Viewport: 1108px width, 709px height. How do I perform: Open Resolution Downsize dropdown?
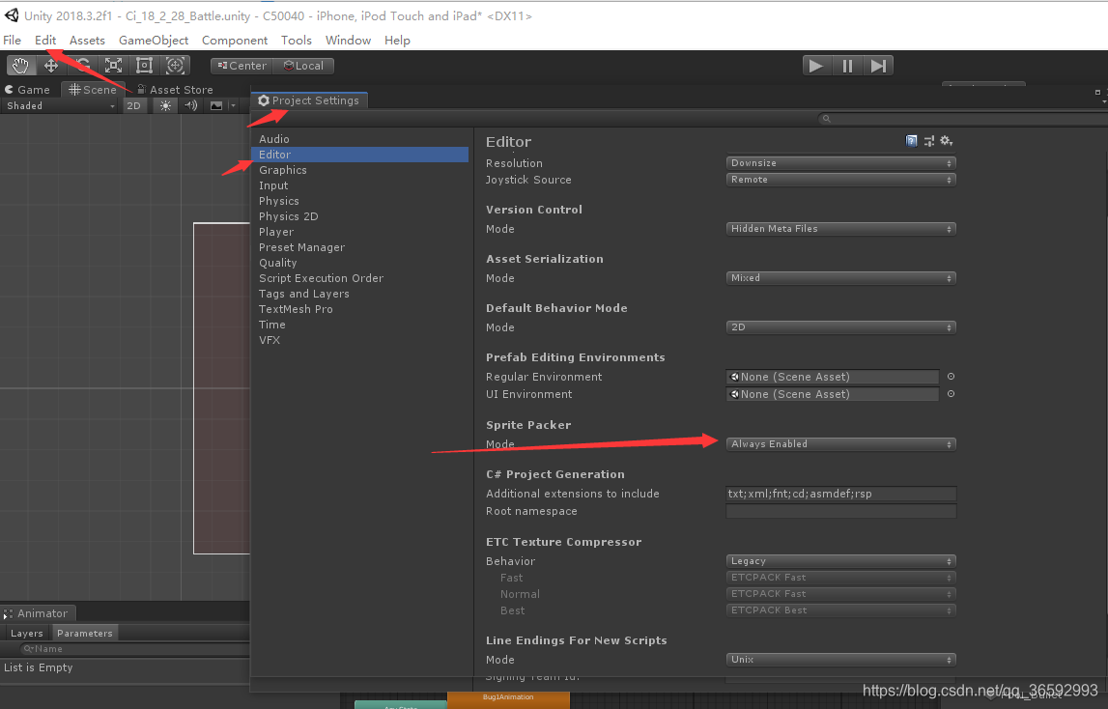click(840, 163)
